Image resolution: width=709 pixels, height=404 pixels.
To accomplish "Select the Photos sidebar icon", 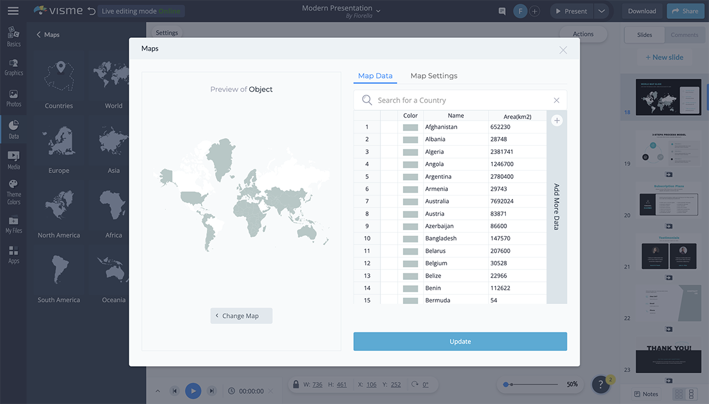I will tap(14, 98).
